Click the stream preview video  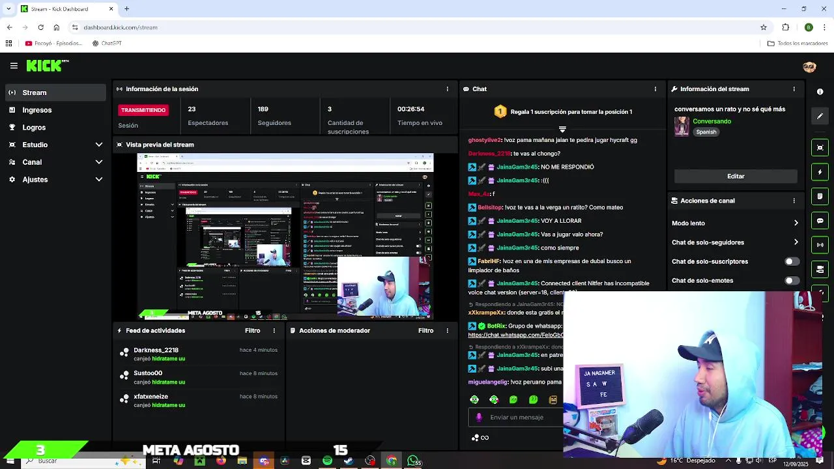click(x=285, y=236)
